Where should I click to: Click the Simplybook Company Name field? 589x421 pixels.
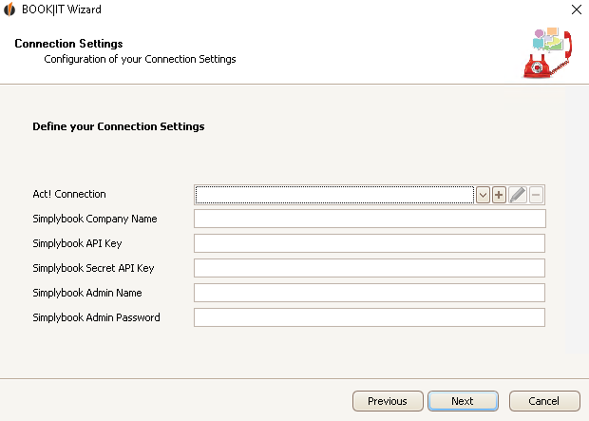click(370, 219)
